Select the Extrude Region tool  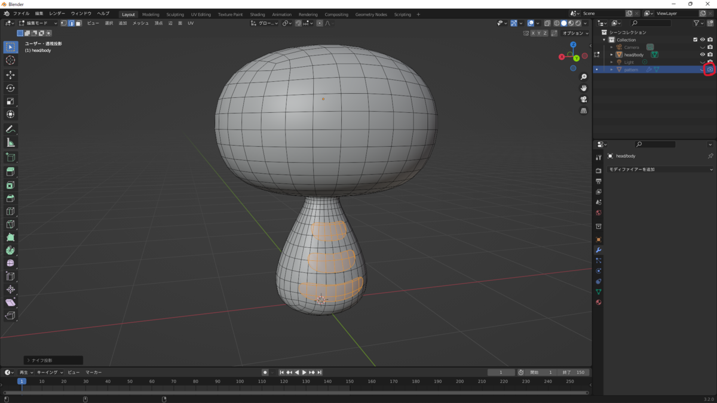10,172
